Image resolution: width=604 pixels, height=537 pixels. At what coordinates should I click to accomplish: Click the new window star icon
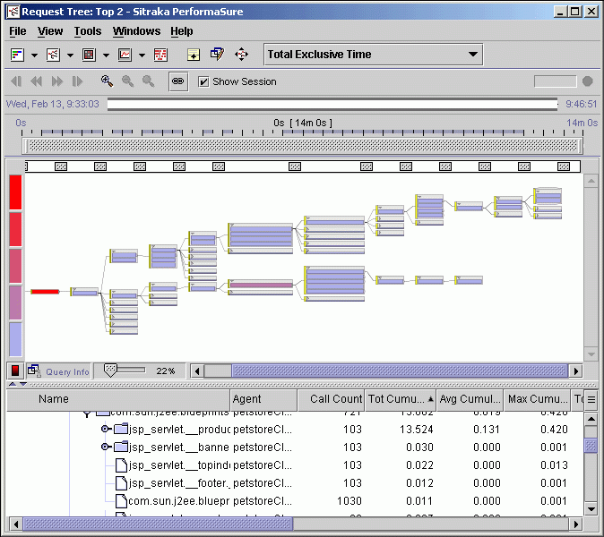click(x=193, y=55)
